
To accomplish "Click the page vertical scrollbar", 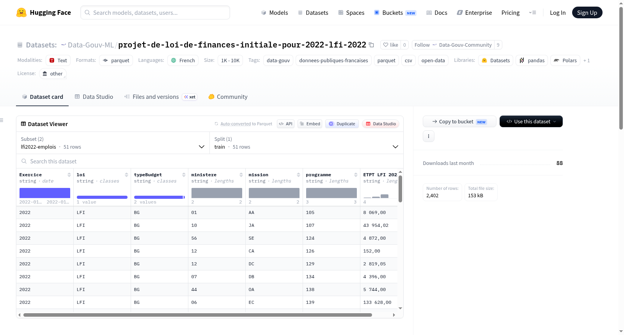I will [x=621, y=68].
